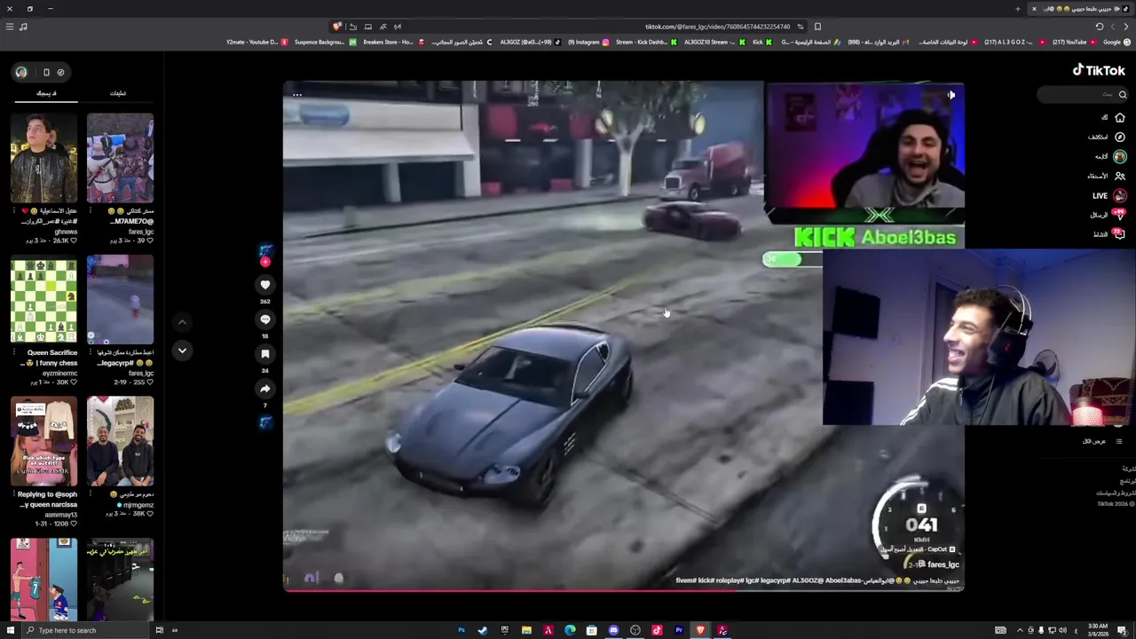Viewport: 1136px width, 639px height.
Task: Click eyzminermc username link
Action: click(x=59, y=373)
